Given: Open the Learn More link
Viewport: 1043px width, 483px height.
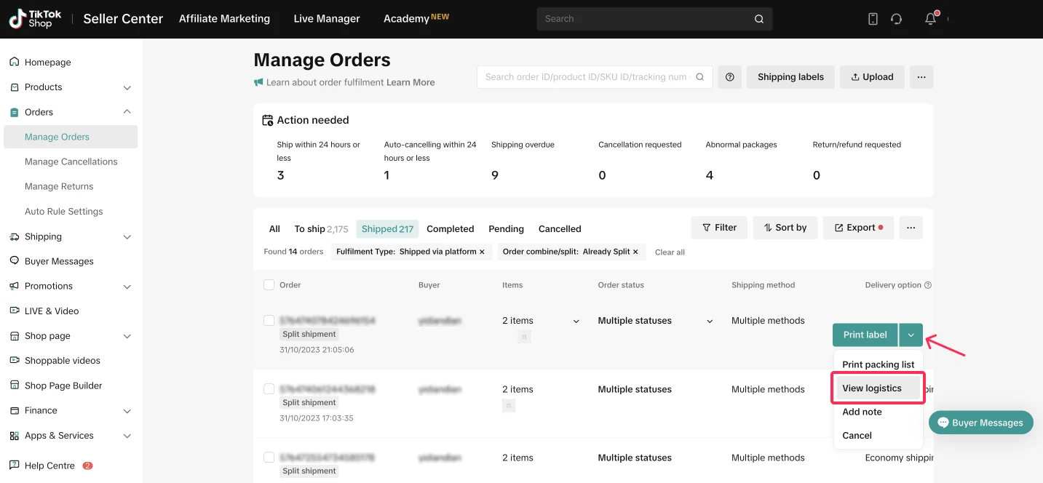Looking at the screenshot, I should [x=411, y=82].
